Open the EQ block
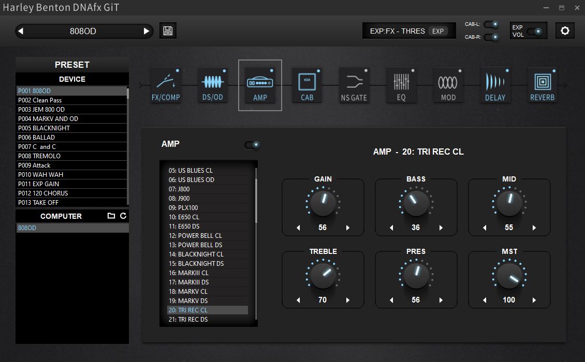 point(401,85)
